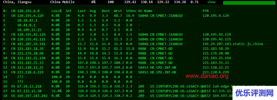Open hop 1 IP link 120.195.6.129
277x100 pixels.
[x=30, y=15]
